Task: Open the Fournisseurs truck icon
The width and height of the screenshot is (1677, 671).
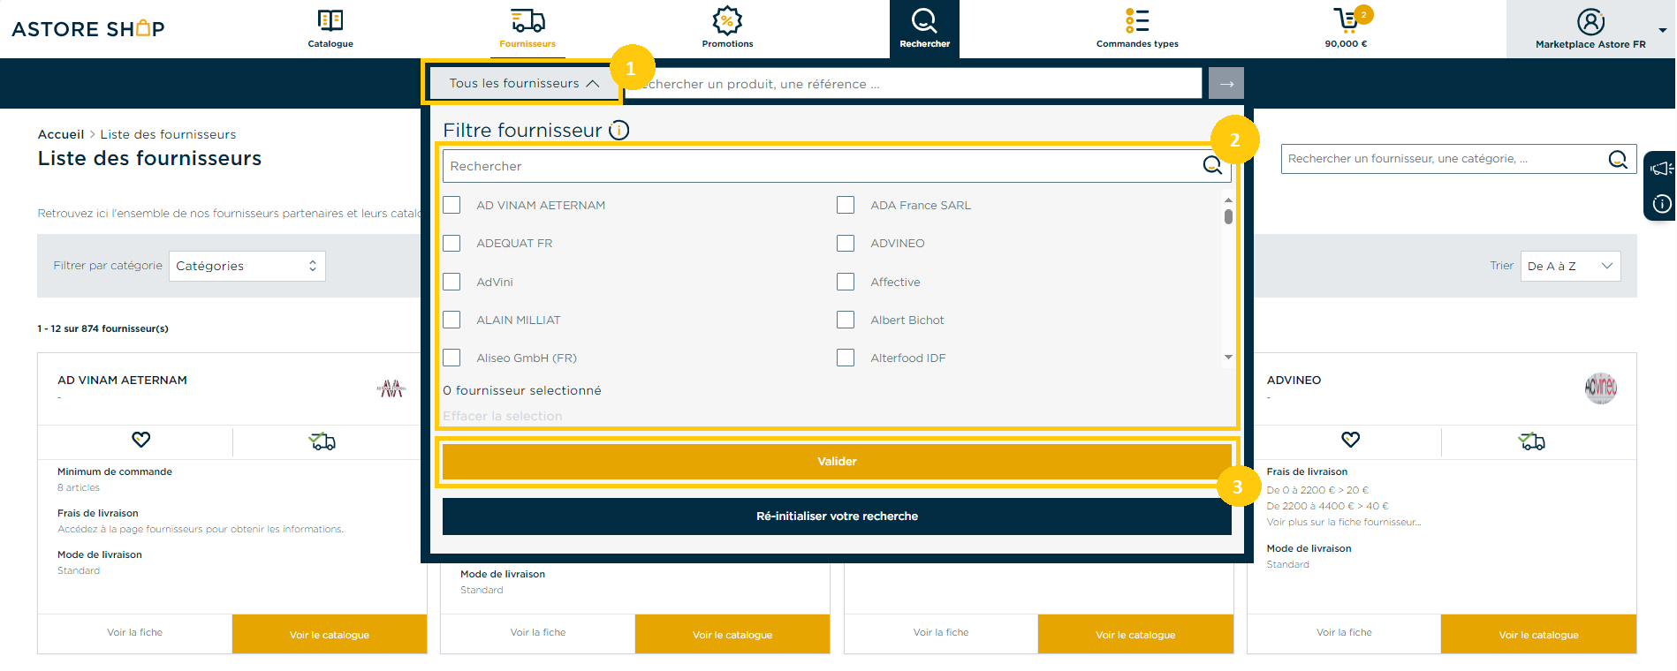Action: (527, 20)
